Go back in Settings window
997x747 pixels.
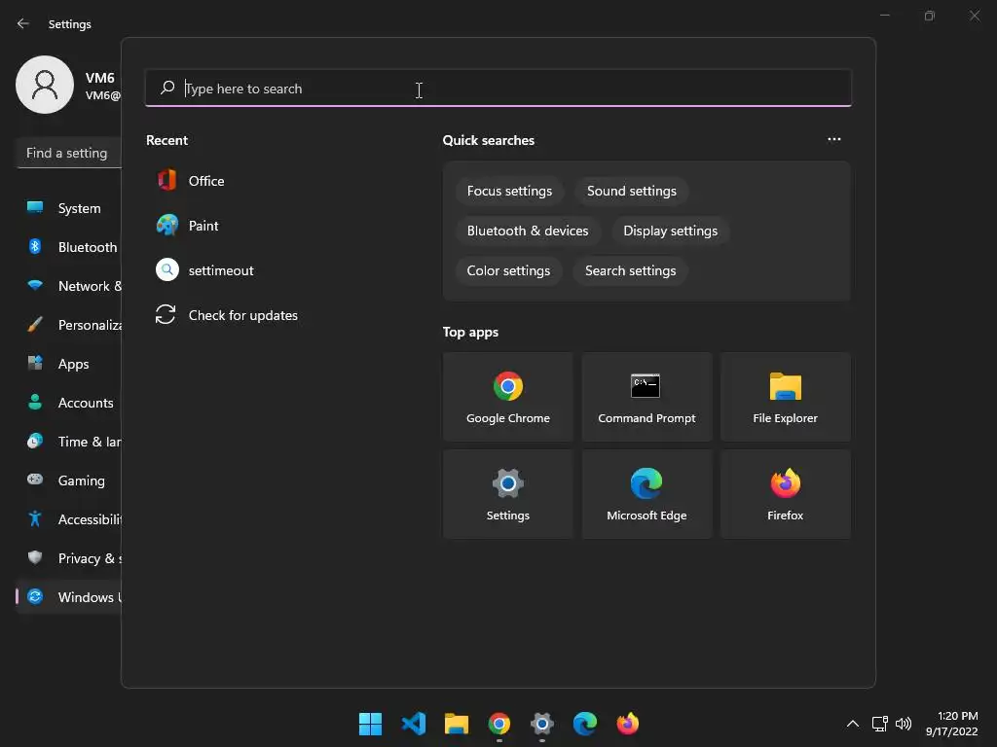coord(23,23)
